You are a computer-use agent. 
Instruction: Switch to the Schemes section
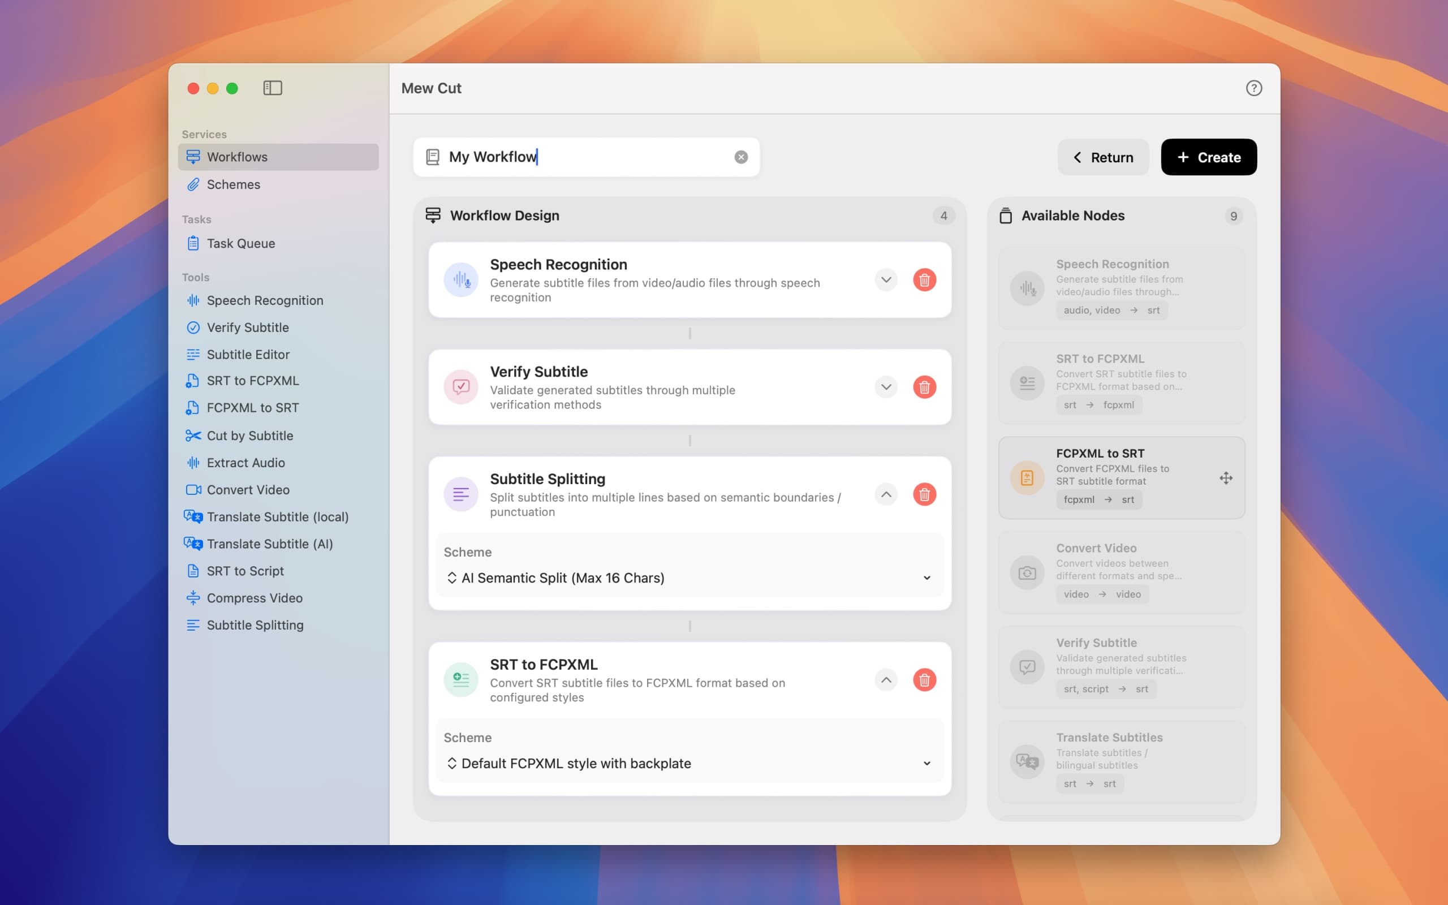[x=234, y=184]
